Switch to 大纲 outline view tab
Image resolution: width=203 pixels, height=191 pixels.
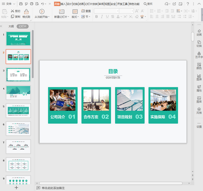[x=11, y=26]
